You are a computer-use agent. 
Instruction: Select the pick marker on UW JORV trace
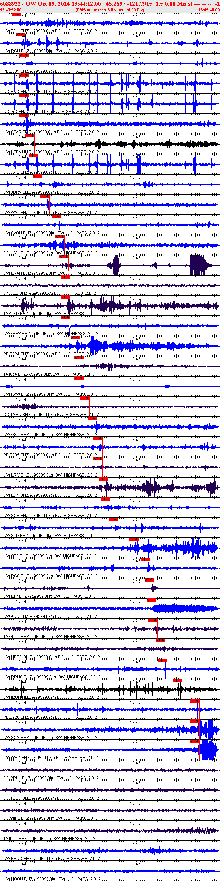click(37, 176)
